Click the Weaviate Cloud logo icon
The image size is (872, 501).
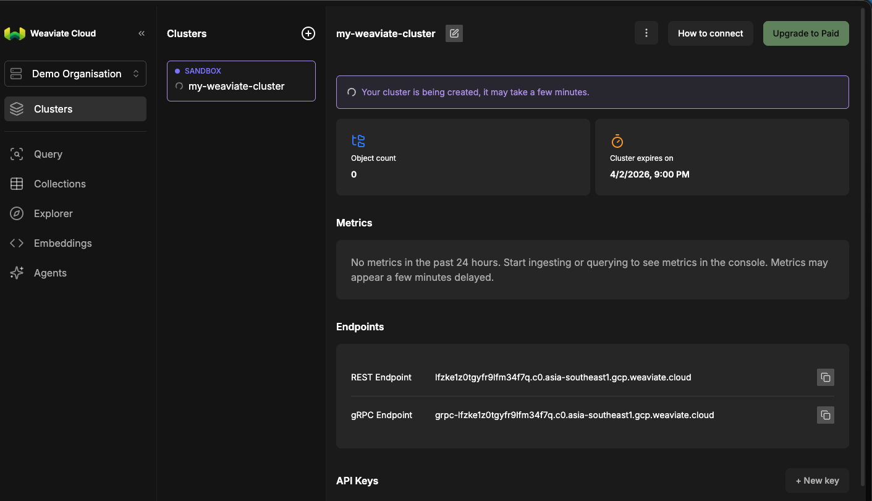pos(15,34)
